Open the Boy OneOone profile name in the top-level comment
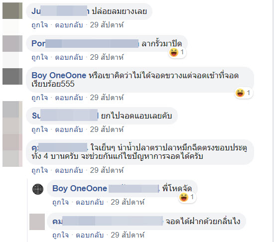This screenshot has width=274, height=242. pos(59,75)
